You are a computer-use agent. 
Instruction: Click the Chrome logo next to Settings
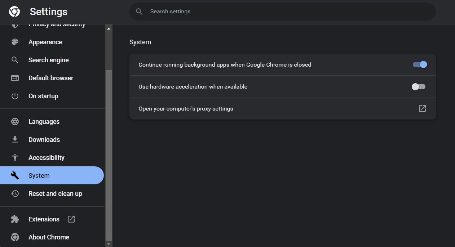click(x=14, y=12)
